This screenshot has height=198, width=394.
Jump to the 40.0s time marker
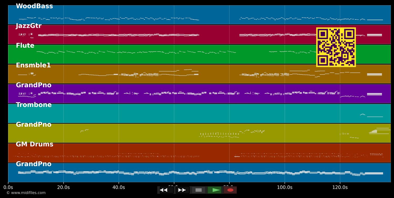click(119, 187)
